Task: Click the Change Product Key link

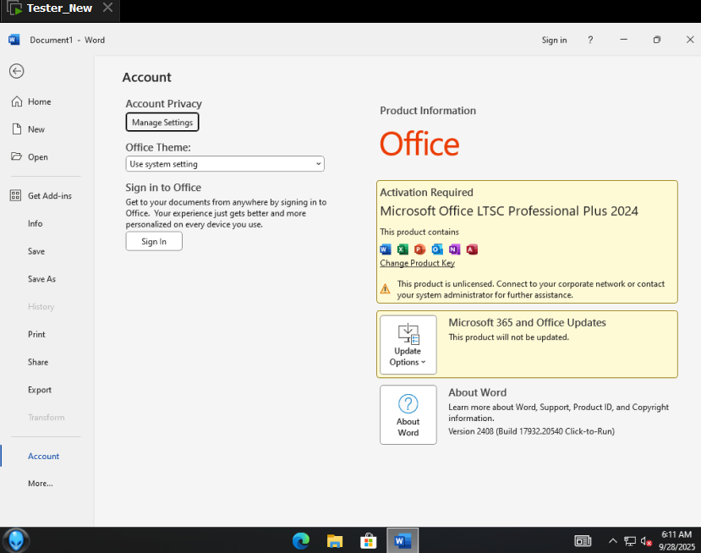Action: [417, 263]
